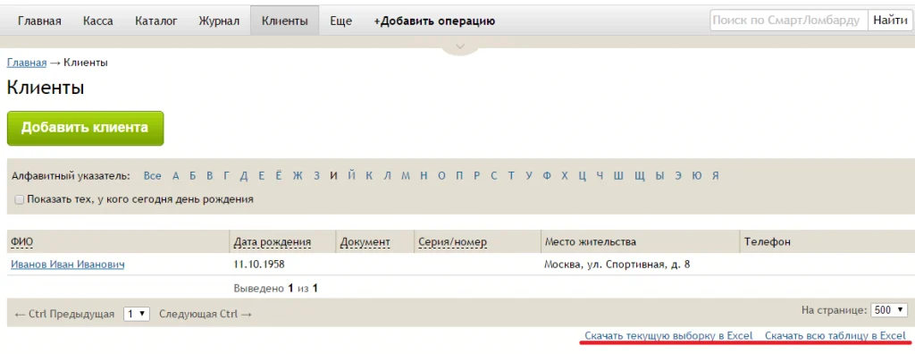Viewport: 915px width, 354px height.
Task: Select letter И in alphabet index
Action: (x=334, y=176)
